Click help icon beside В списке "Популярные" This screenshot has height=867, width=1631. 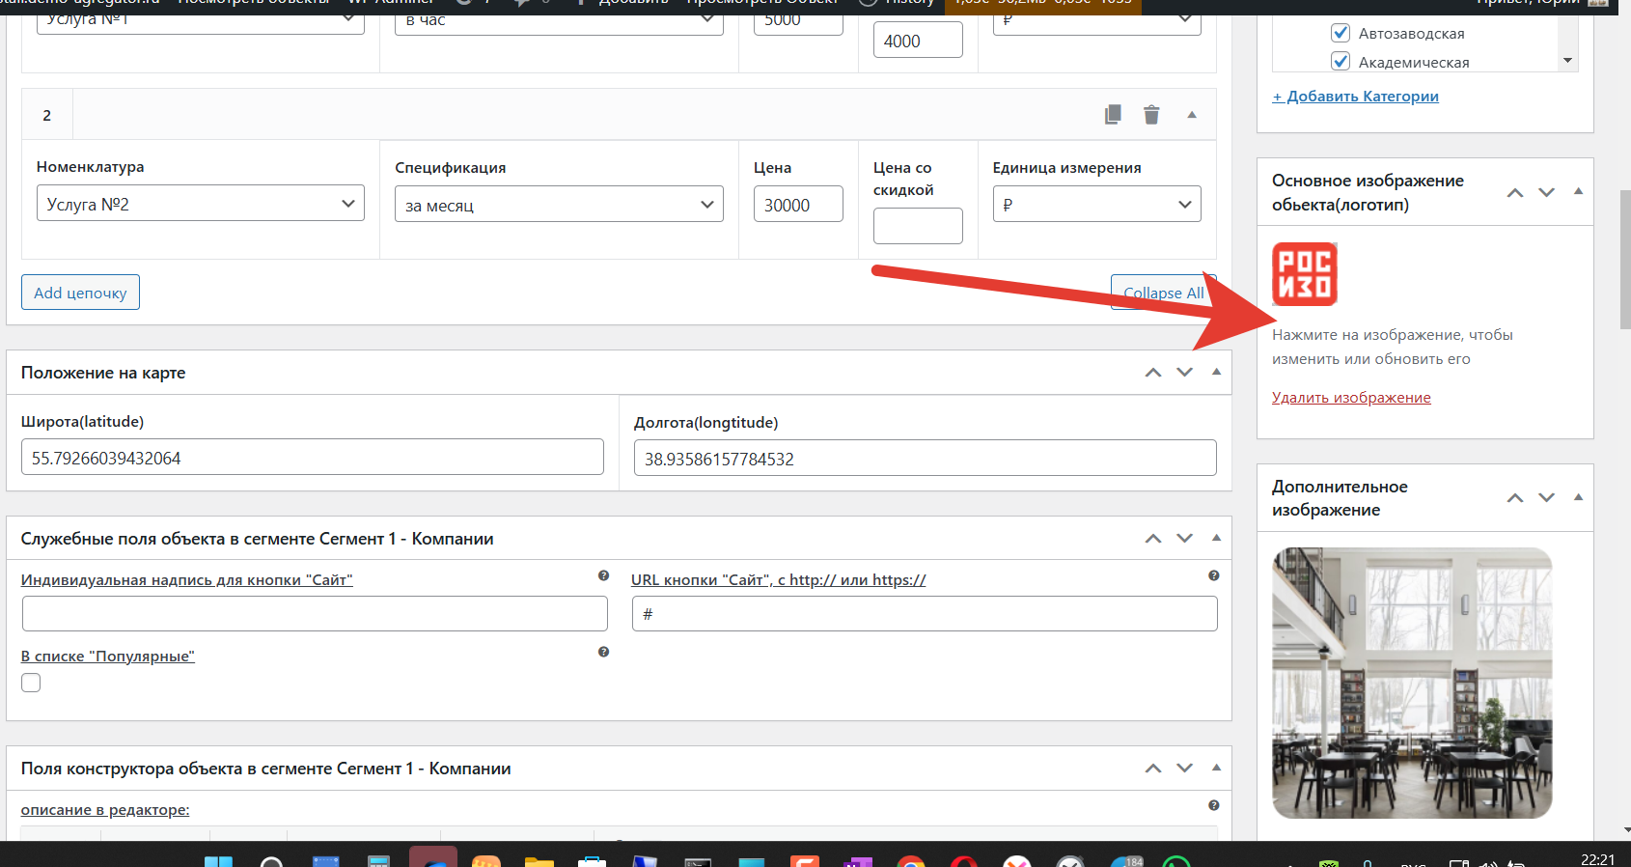(x=603, y=652)
